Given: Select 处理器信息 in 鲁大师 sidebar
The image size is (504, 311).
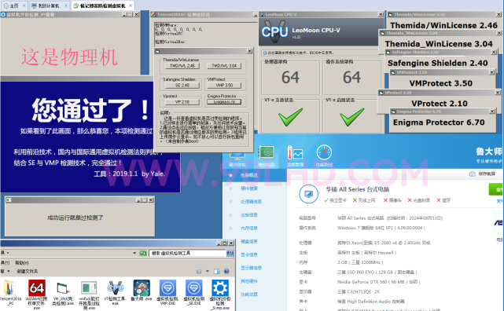Looking at the screenshot, I should [251, 202].
